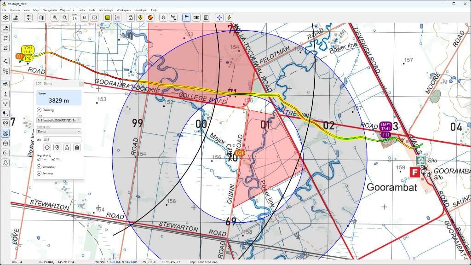Open the settings gear in the toolbar
471x265 pixels.
(6, 17)
